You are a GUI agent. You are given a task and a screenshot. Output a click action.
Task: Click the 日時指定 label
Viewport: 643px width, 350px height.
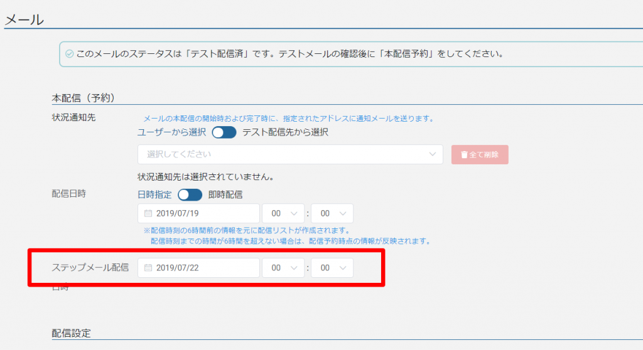(154, 194)
